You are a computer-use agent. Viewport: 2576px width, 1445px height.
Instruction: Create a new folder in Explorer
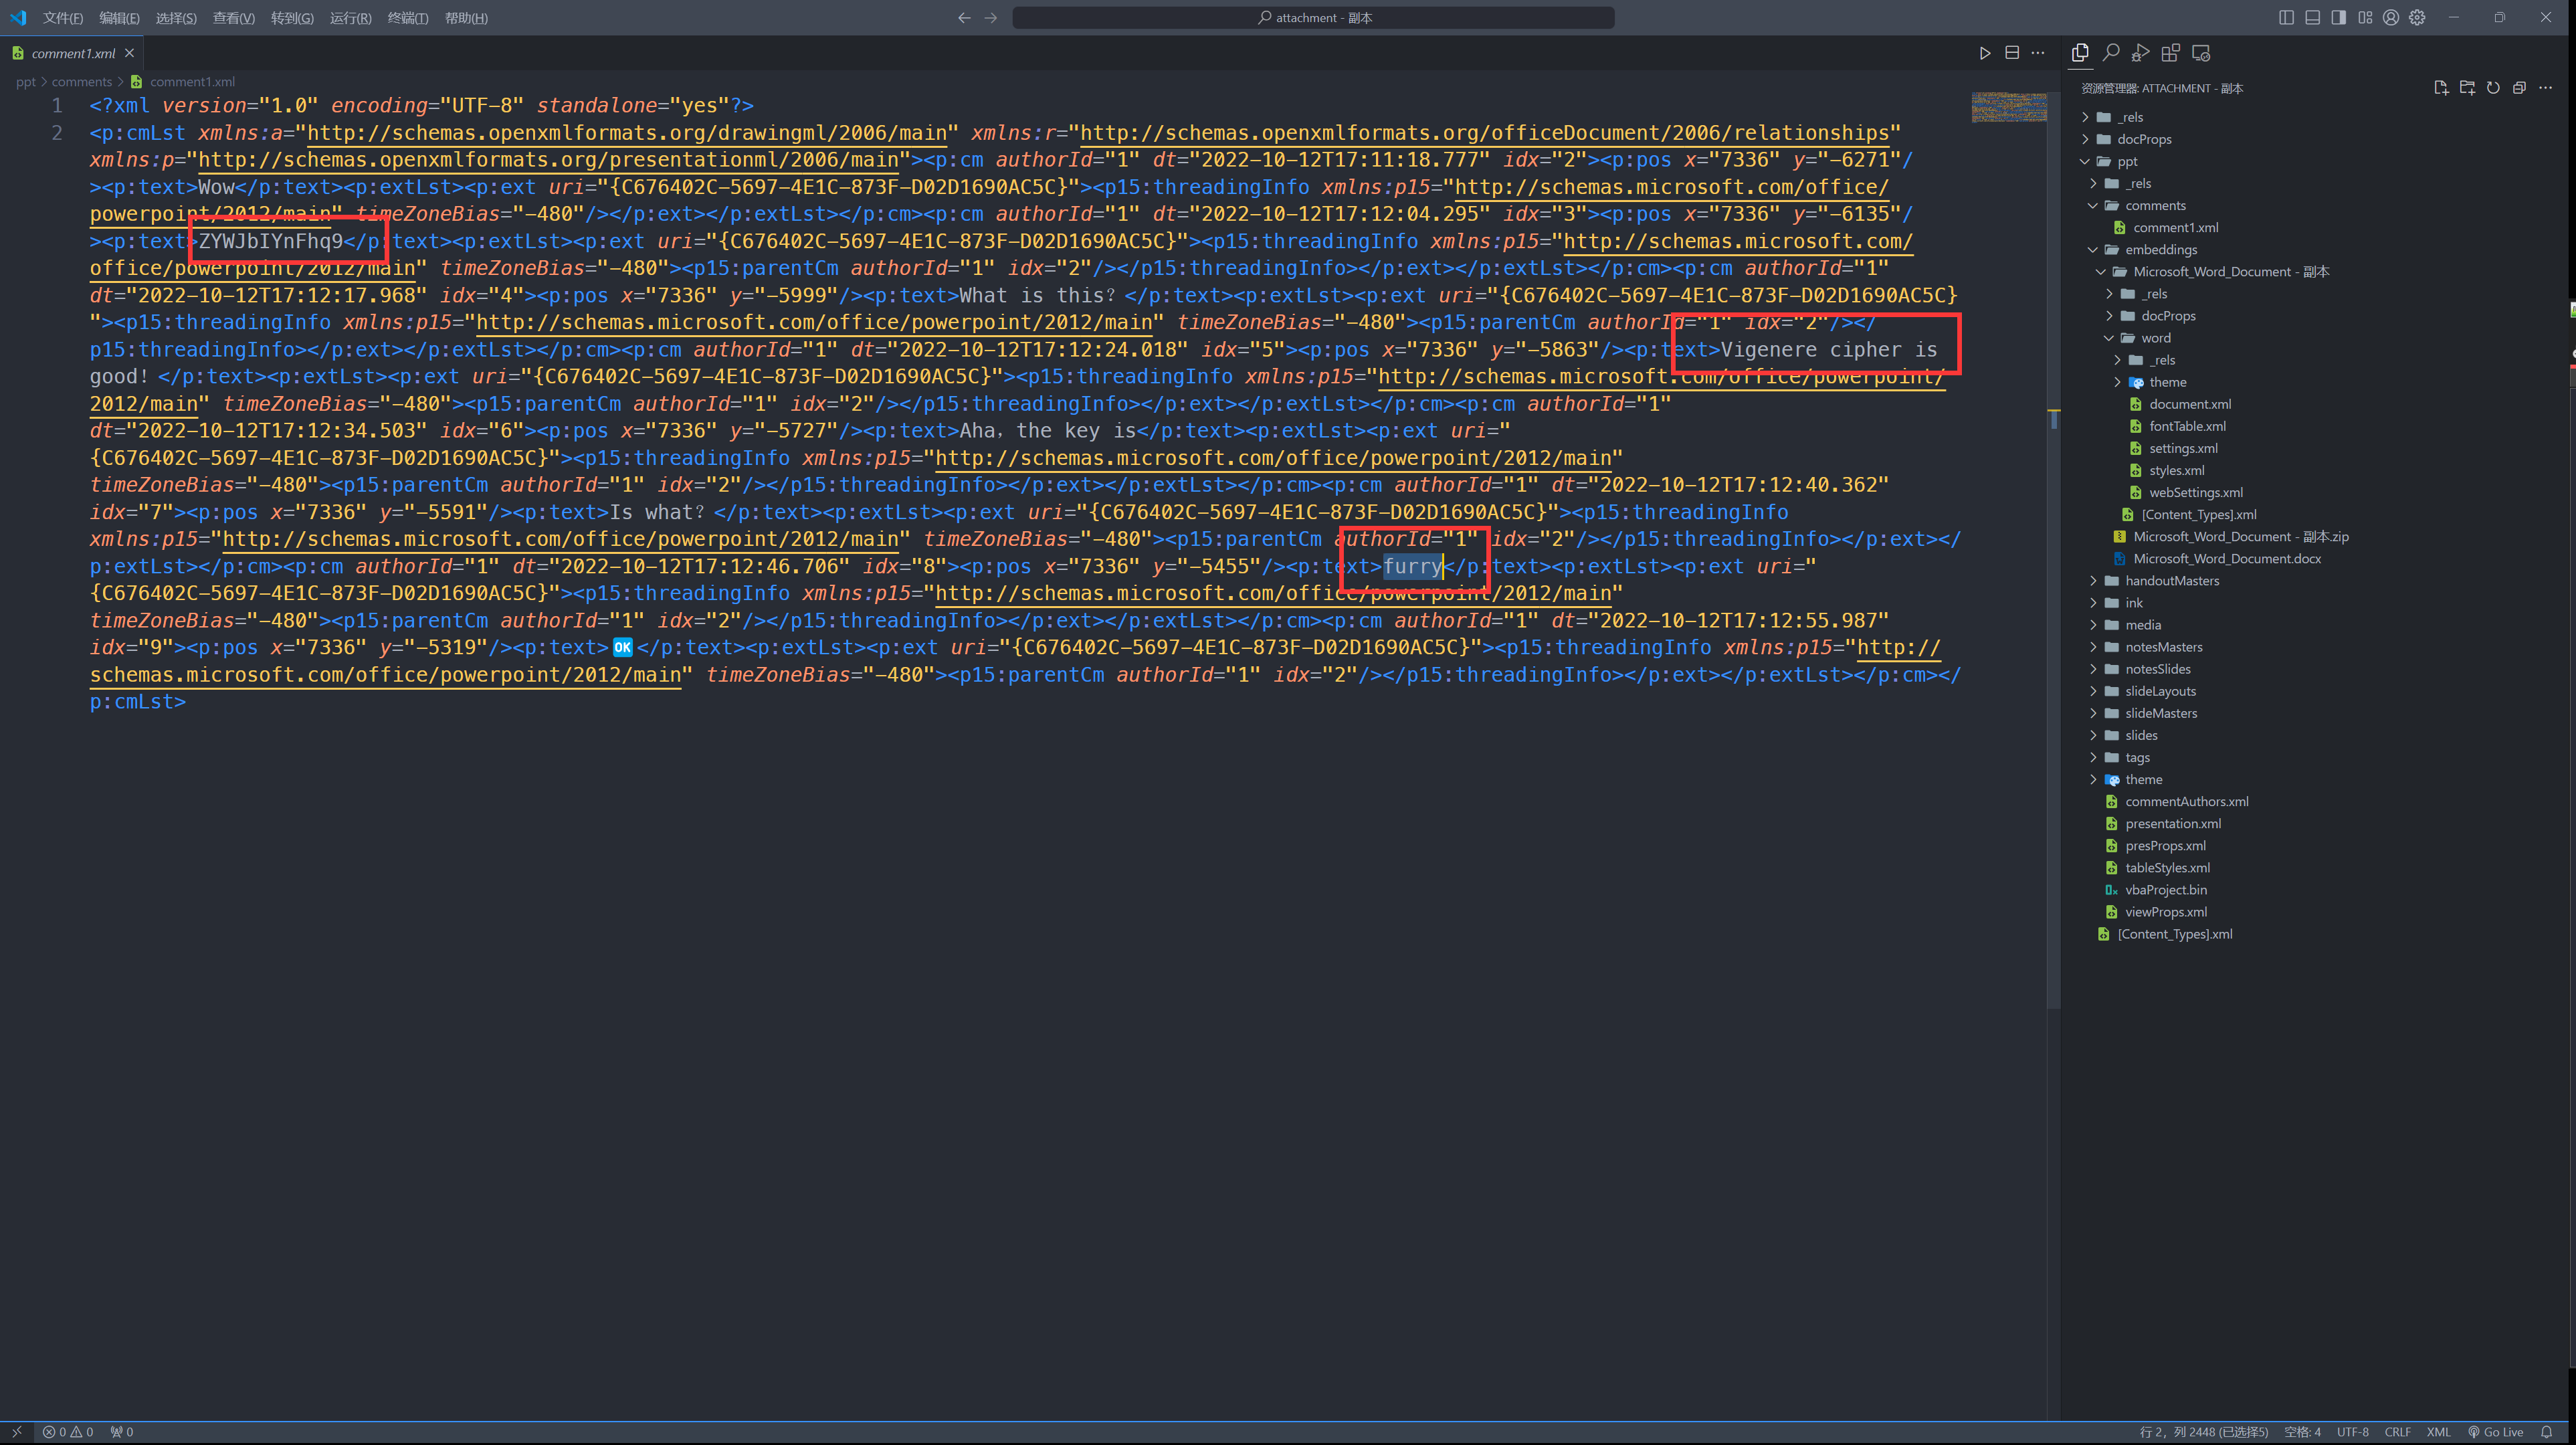click(2467, 88)
